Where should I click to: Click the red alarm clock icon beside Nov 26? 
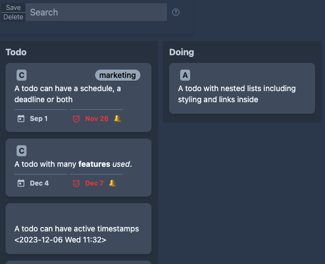click(76, 119)
